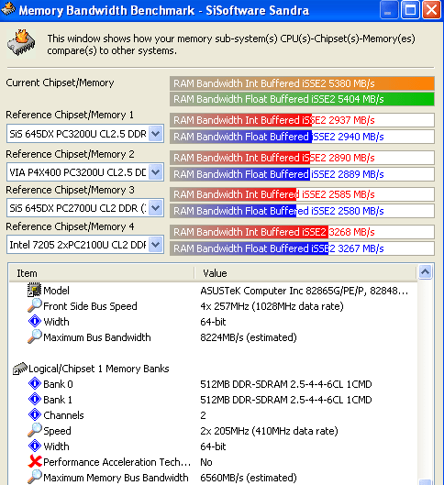Click the blue info icon beside Width under FSB
This screenshot has height=485, width=444.
pos(34,321)
